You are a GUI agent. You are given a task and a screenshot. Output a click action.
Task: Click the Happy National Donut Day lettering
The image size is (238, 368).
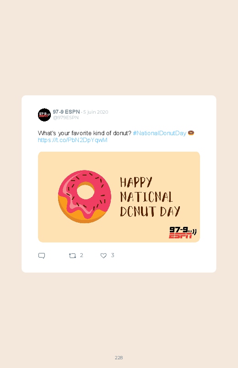[x=150, y=197]
